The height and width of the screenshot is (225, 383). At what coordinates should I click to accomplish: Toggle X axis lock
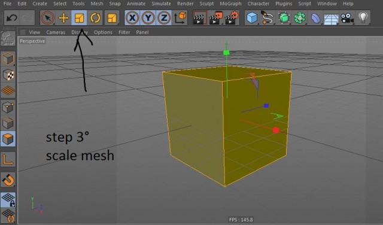point(132,18)
